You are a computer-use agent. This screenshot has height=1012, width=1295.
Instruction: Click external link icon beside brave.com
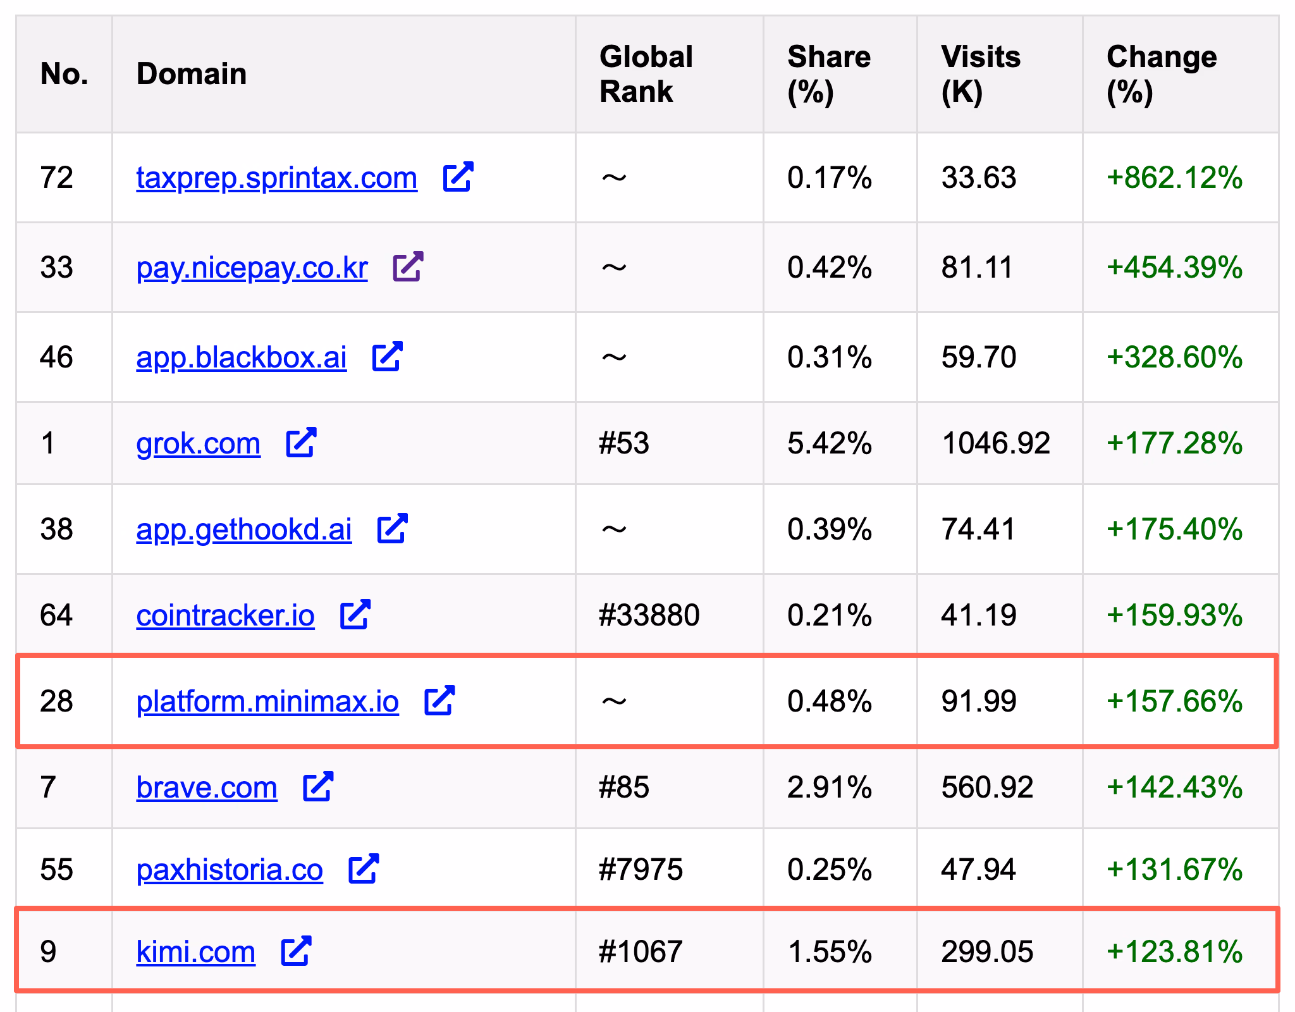(x=317, y=787)
